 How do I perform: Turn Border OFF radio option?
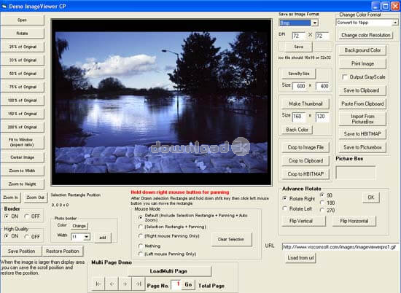[x=26, y=216]
